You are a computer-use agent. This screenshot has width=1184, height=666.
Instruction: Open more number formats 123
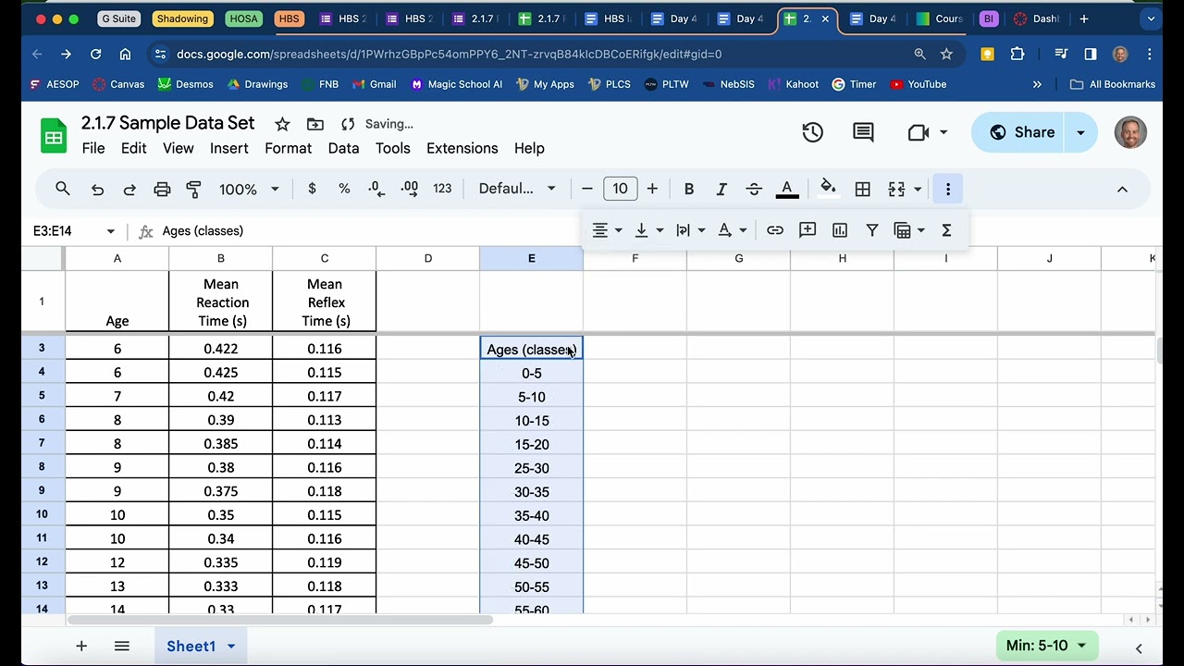click(442, 189)
